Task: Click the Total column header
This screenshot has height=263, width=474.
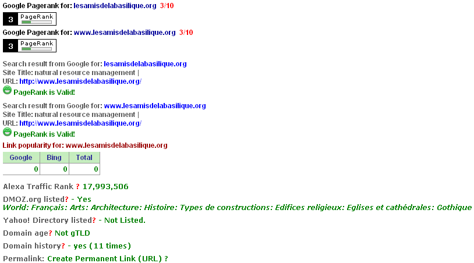Action: point(84,158)
